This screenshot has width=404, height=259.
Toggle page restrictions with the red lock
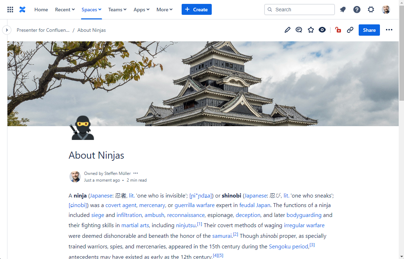[338, 30]
